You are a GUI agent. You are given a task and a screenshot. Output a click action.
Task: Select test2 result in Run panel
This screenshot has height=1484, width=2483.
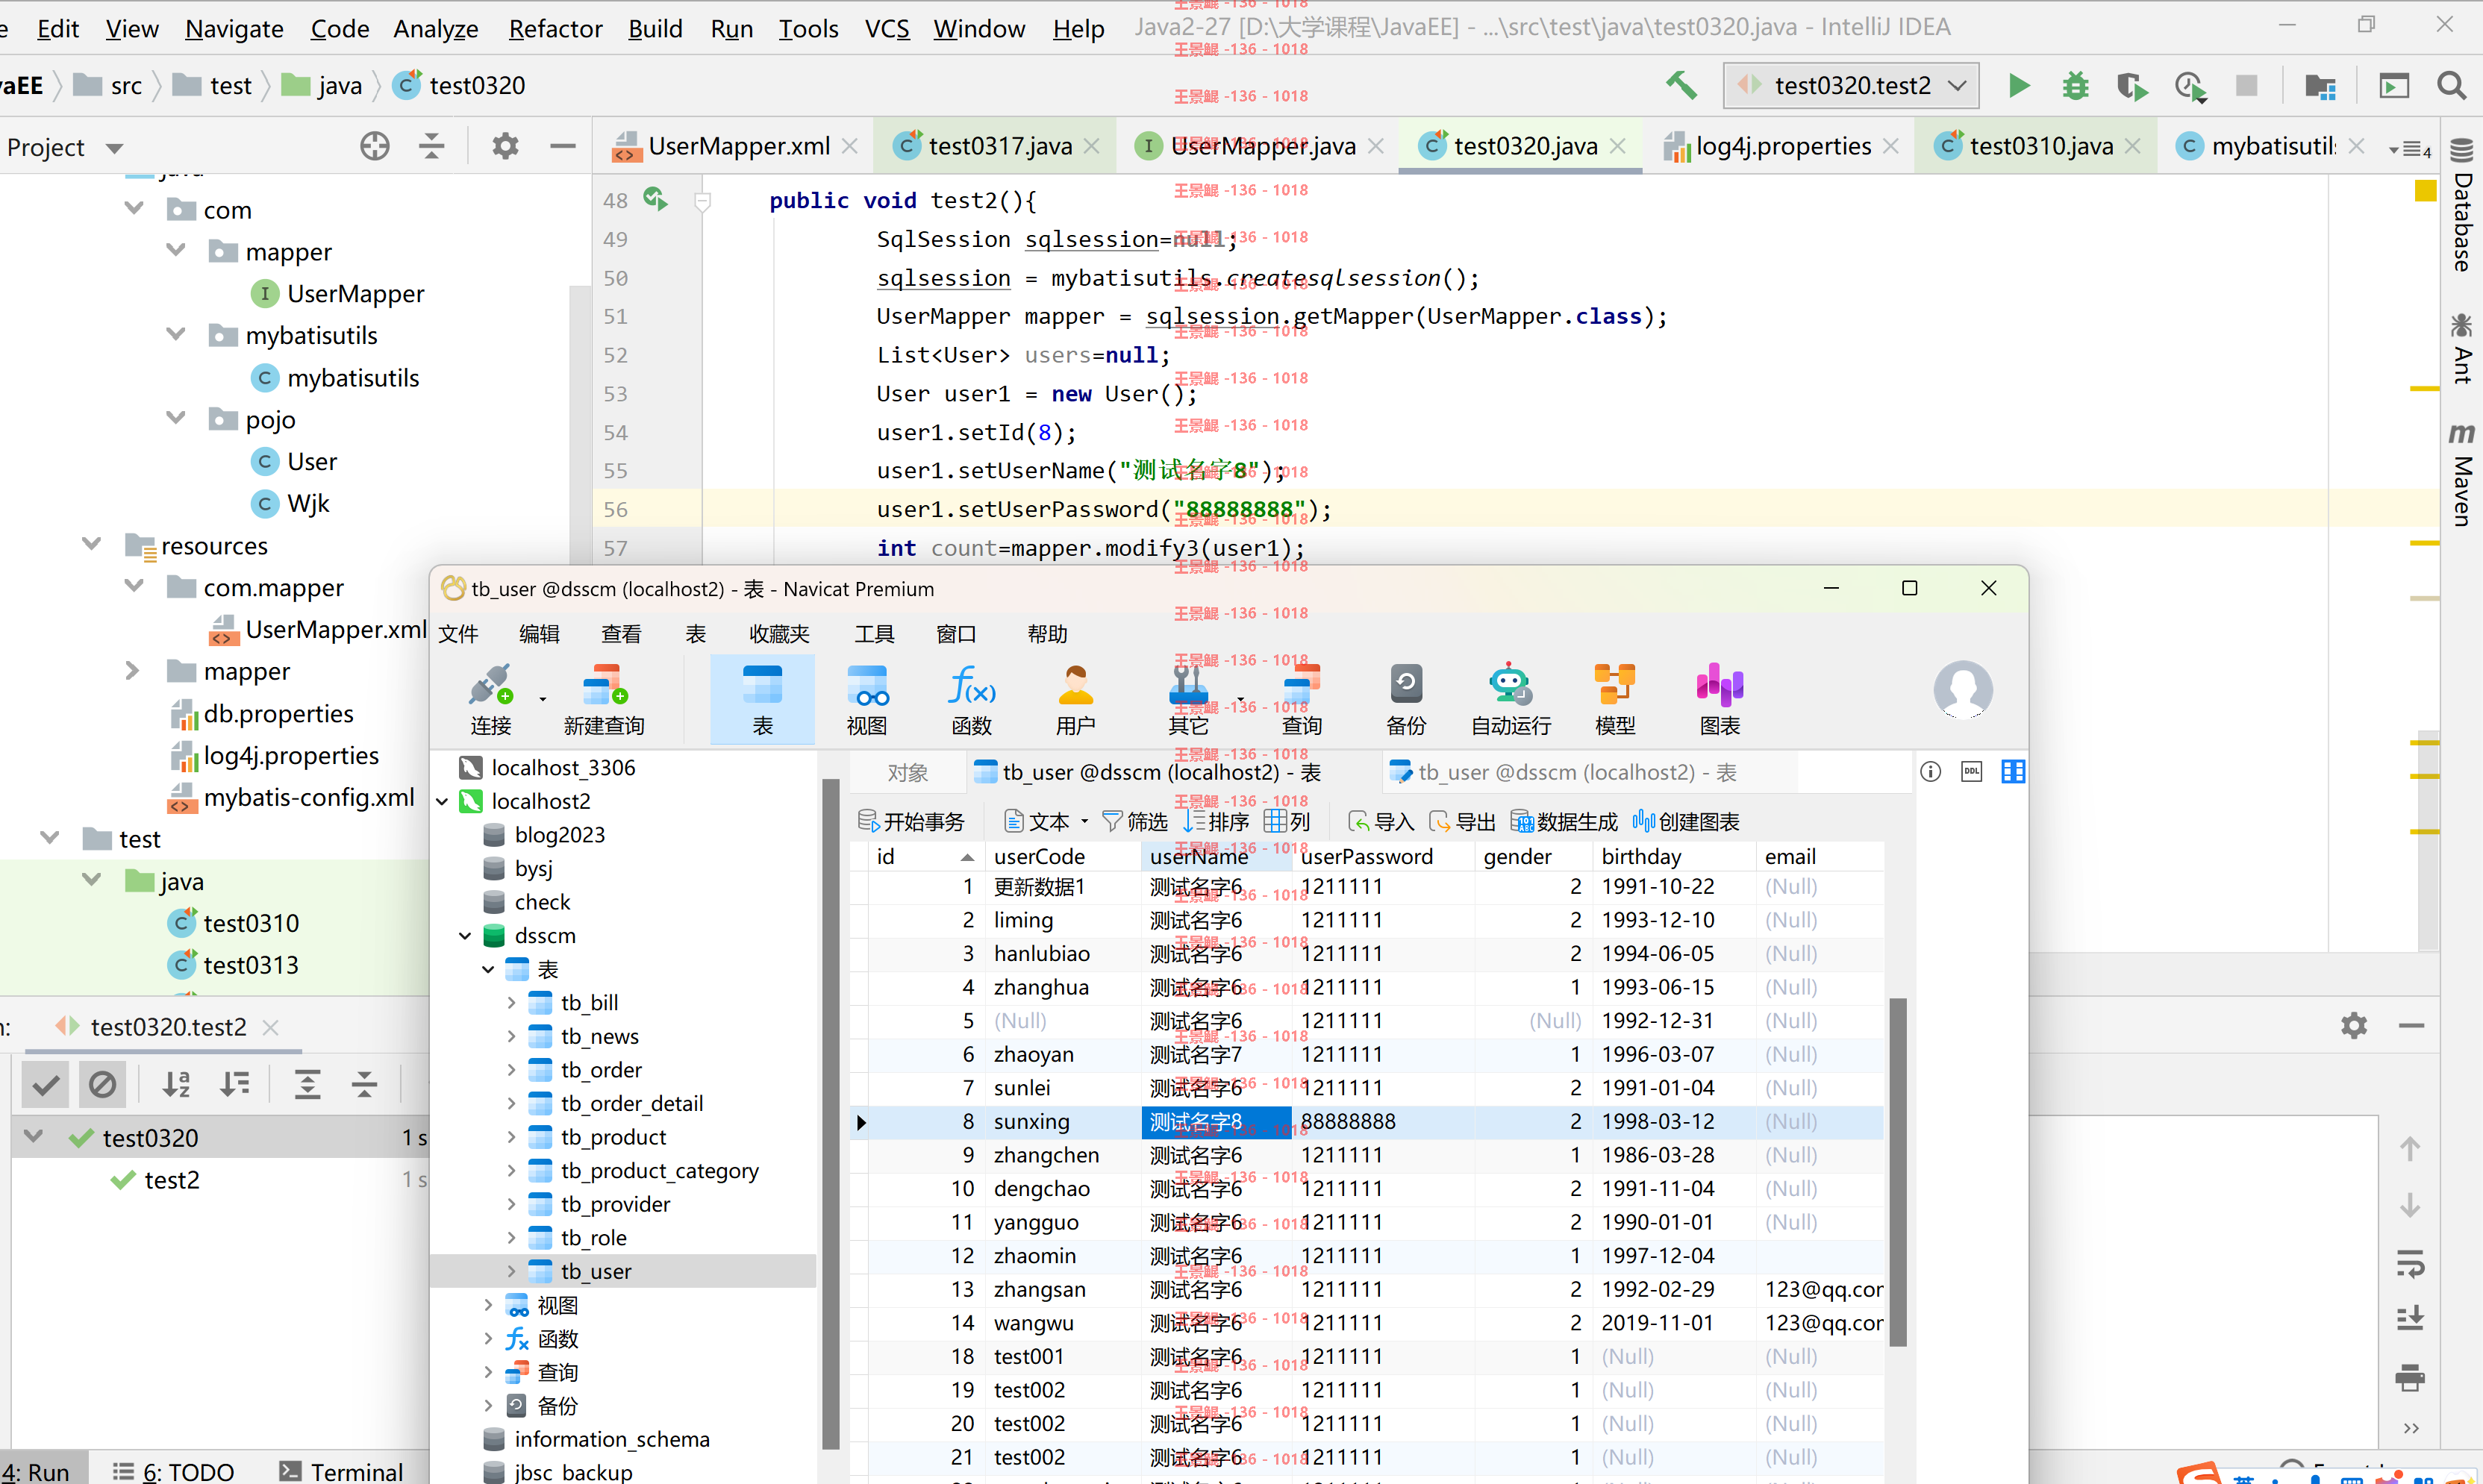[171, 1180]
